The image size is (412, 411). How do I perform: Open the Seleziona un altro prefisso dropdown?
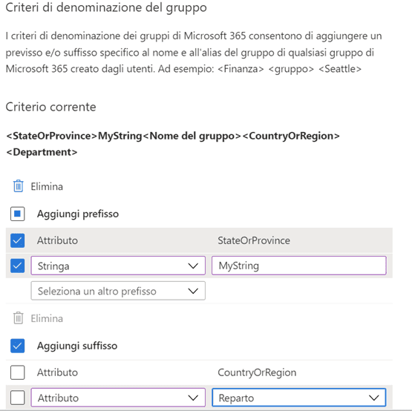118,291
